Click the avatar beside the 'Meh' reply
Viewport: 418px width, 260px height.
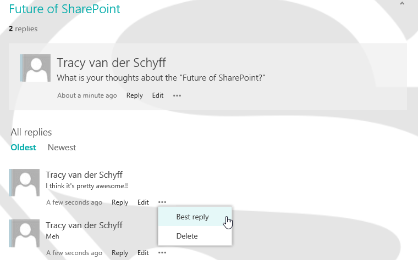click(x=25, y=234)
